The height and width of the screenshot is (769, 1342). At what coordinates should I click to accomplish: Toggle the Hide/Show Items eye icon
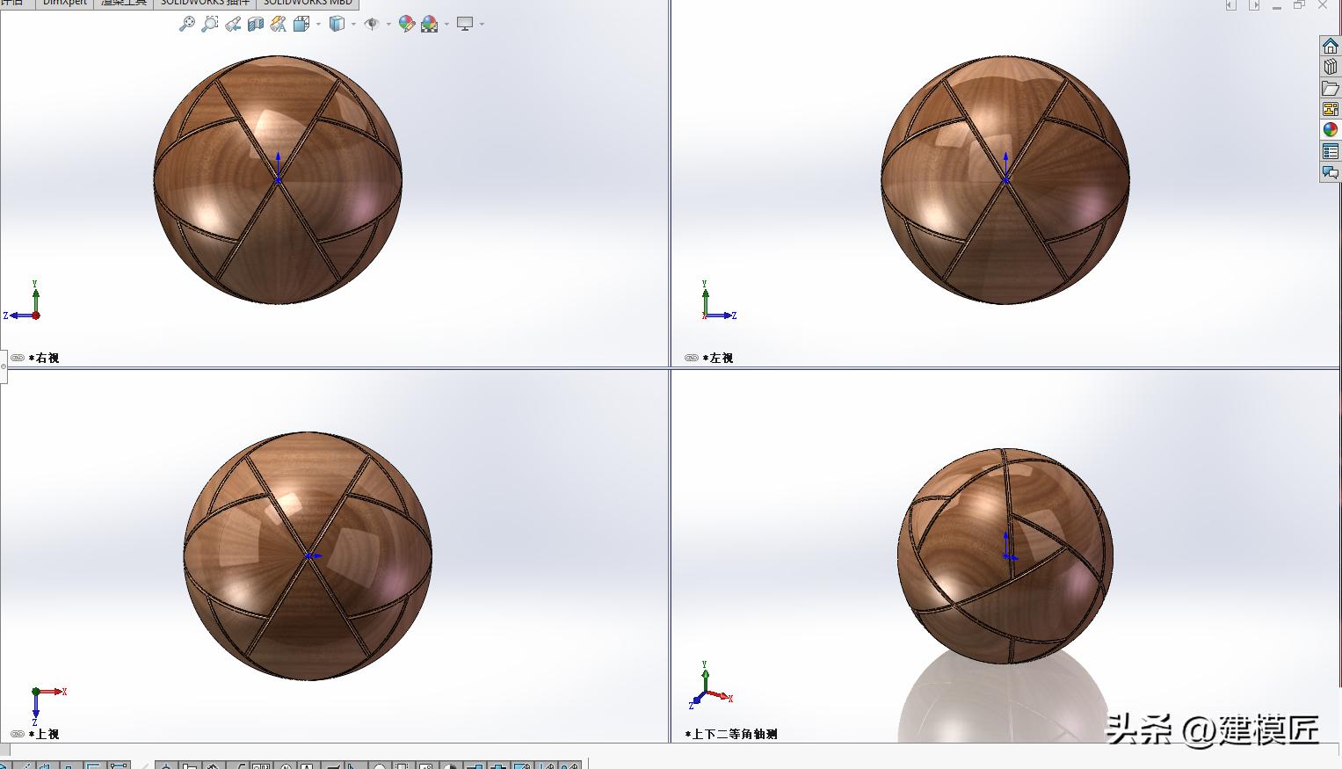coord(373,24)
